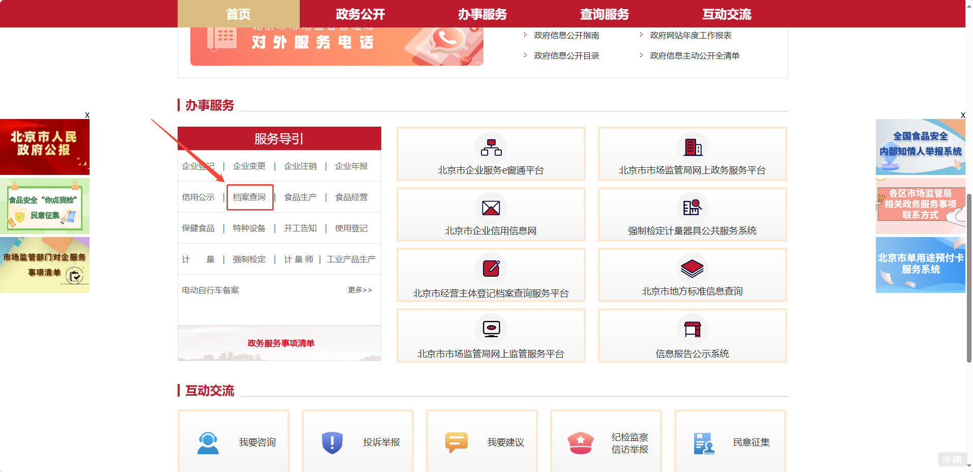Image resolution: width=973 pixels, height=472 pixels.
Task: Select the 强制检定计量器具公共服务系统 icon
Action: pos(692,208)
